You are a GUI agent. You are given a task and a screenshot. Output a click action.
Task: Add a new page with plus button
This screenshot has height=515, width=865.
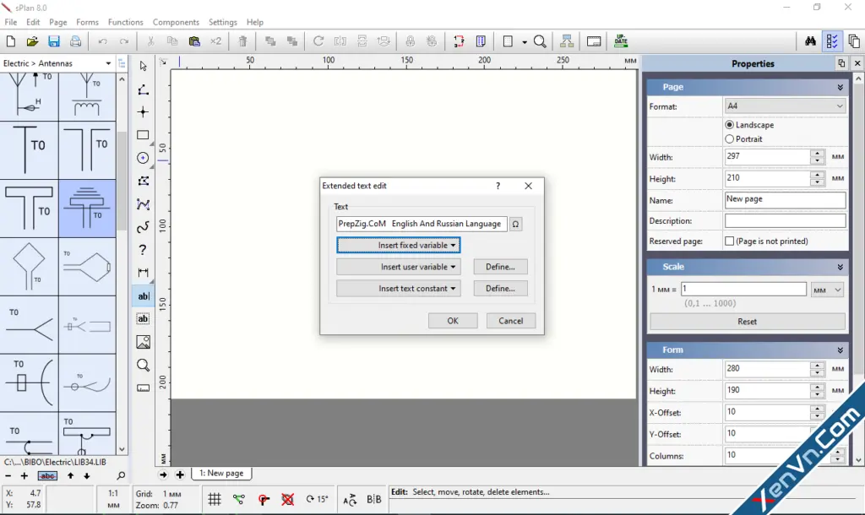pyautogui.click(x=180, y=474)
